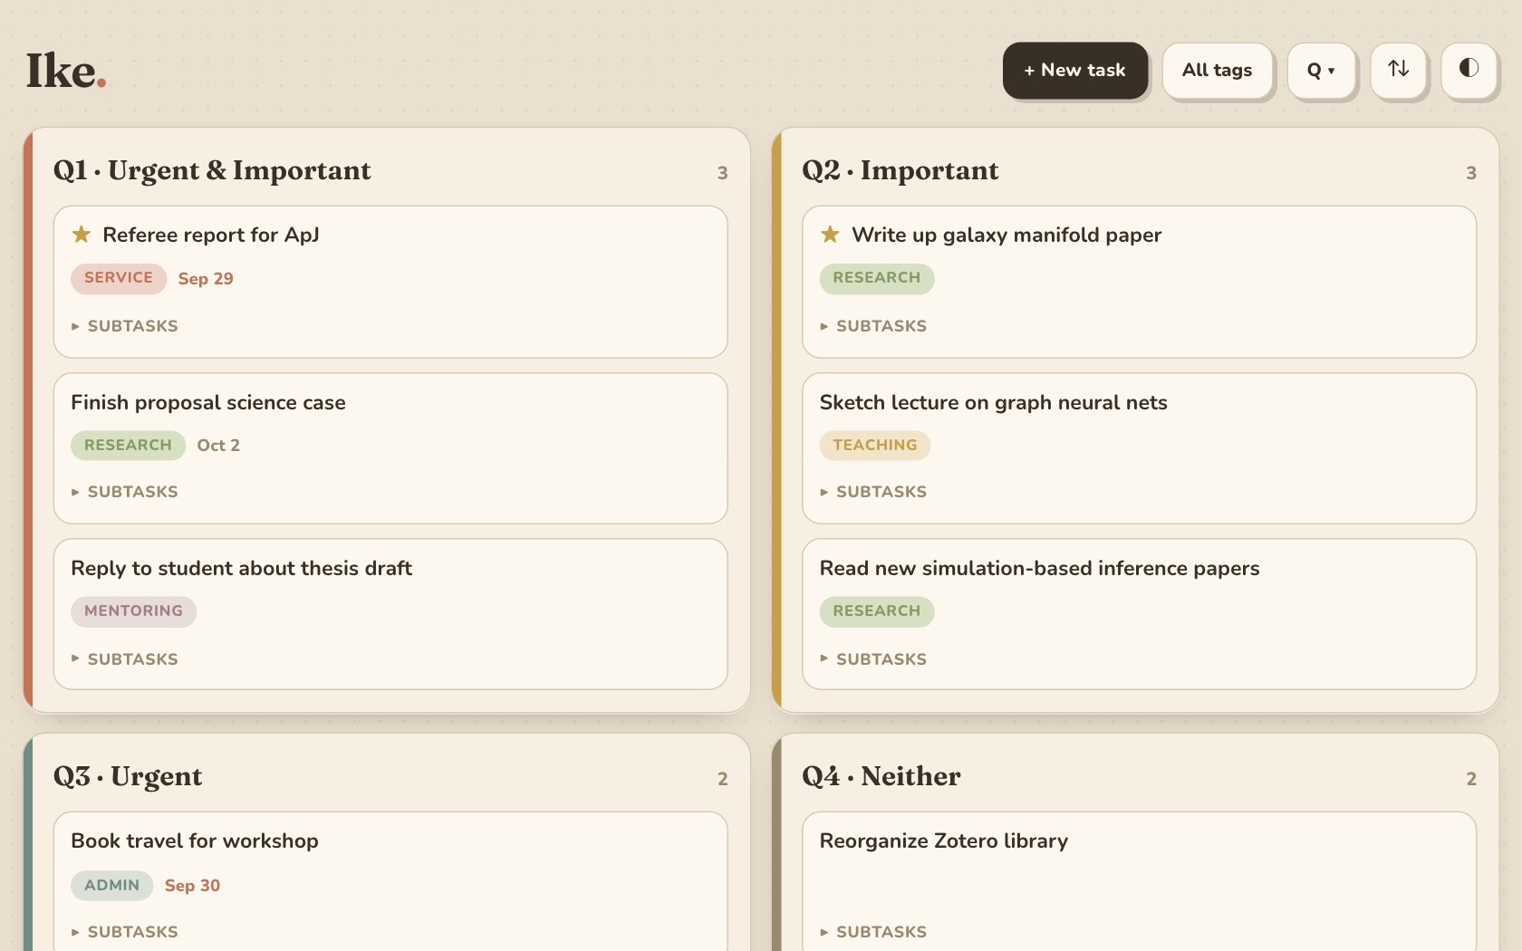Viewport: 1522px width, 951px height.
Task: Open task Read new simulation-based inference papers
Action: point(1040,569)
